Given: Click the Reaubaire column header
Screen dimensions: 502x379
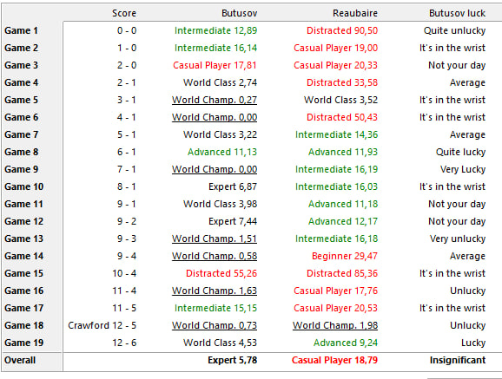Looking at the screenshot, I should click(x=355, y=13).
